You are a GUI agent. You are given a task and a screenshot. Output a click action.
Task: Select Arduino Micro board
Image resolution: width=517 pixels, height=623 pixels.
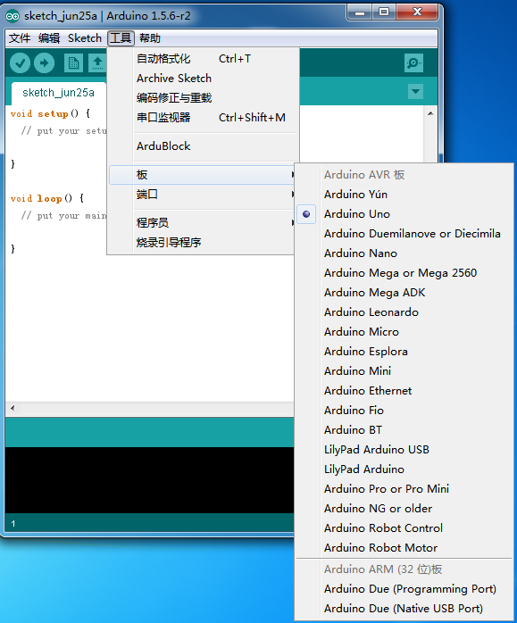tap(404, 332)
